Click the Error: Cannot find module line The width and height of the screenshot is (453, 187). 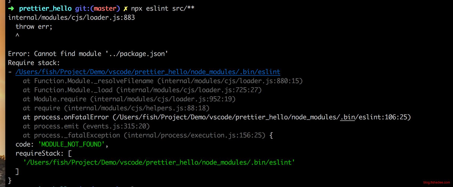pos(88,54)
